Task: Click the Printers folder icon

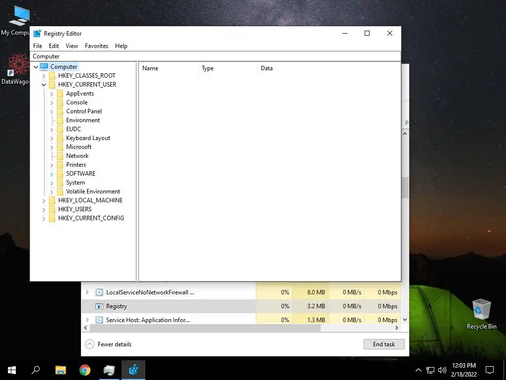Action: pyautogui.click(x=60, y=164)
